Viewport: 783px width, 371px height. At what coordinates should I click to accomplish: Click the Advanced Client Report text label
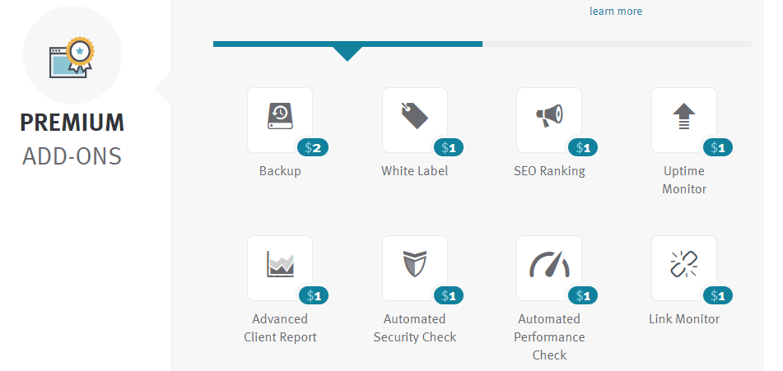tap(280, 327)
